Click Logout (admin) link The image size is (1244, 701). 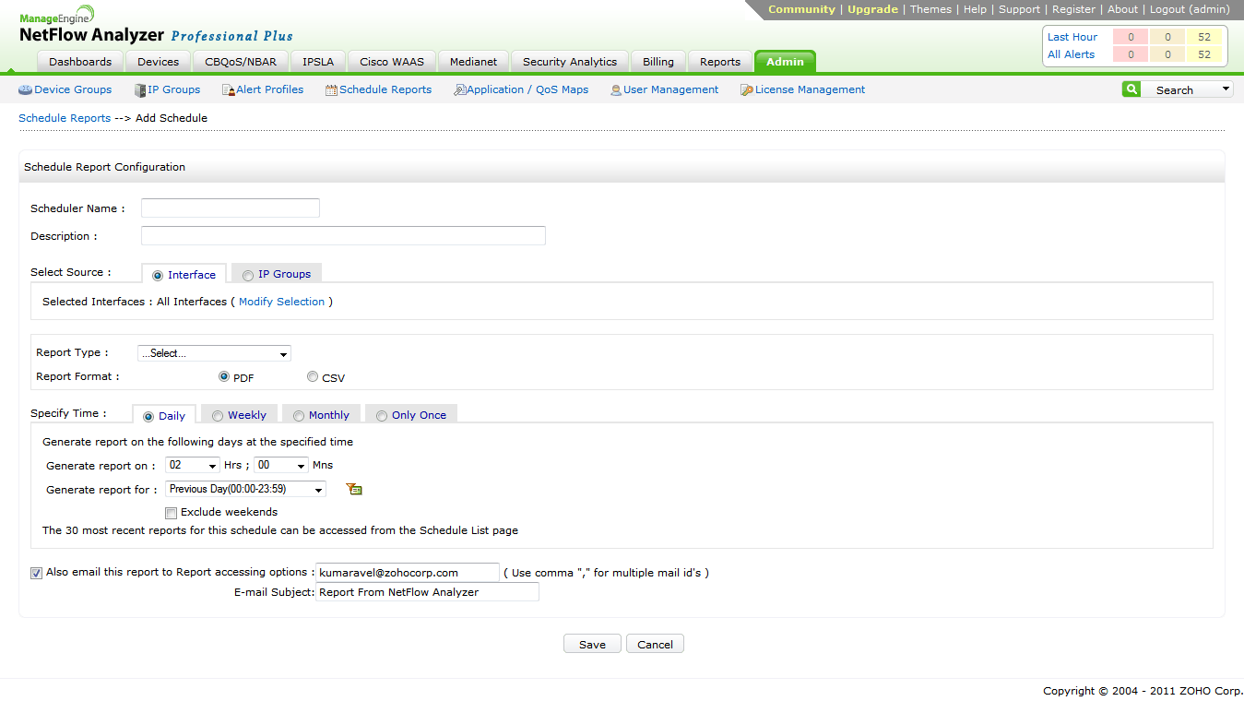pos(1190,9)
